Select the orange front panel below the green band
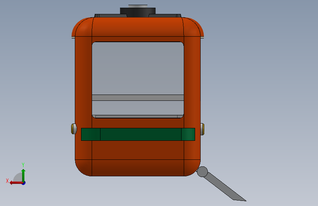Image resolution: width=318 pixels, height=206 pixels. 138,150
